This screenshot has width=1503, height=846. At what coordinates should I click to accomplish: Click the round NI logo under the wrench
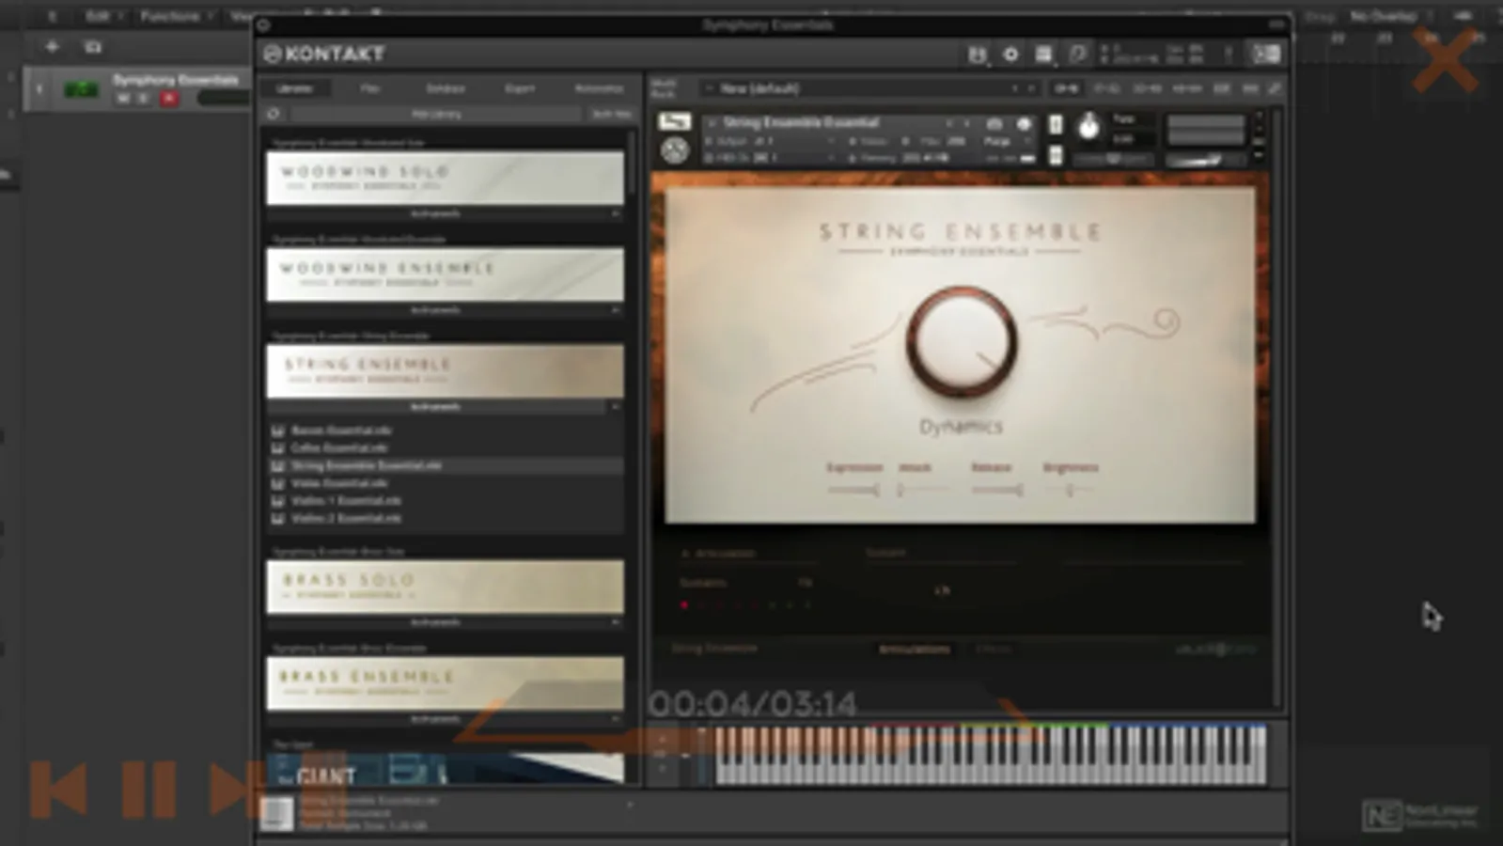coord(674,149)
